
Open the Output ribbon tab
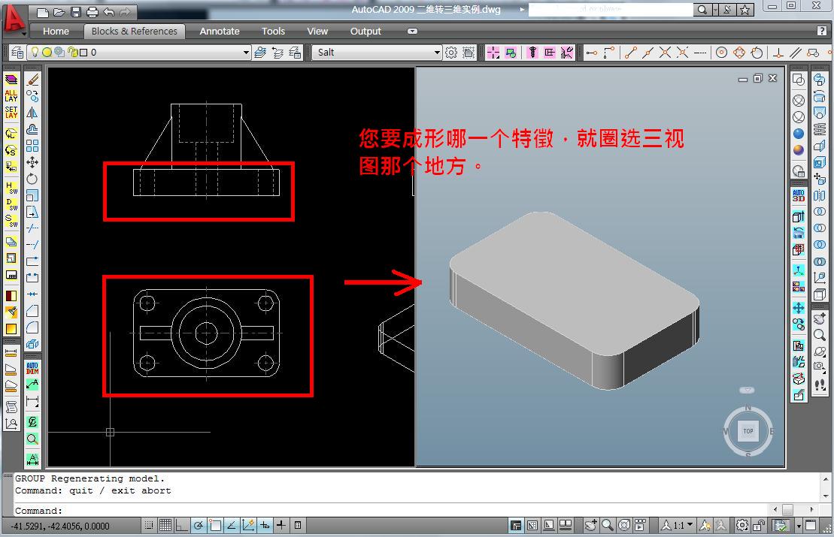[365, 32]
